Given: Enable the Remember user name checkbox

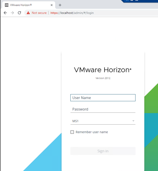Looking at the screenshot, I should [x=72, y=132].
